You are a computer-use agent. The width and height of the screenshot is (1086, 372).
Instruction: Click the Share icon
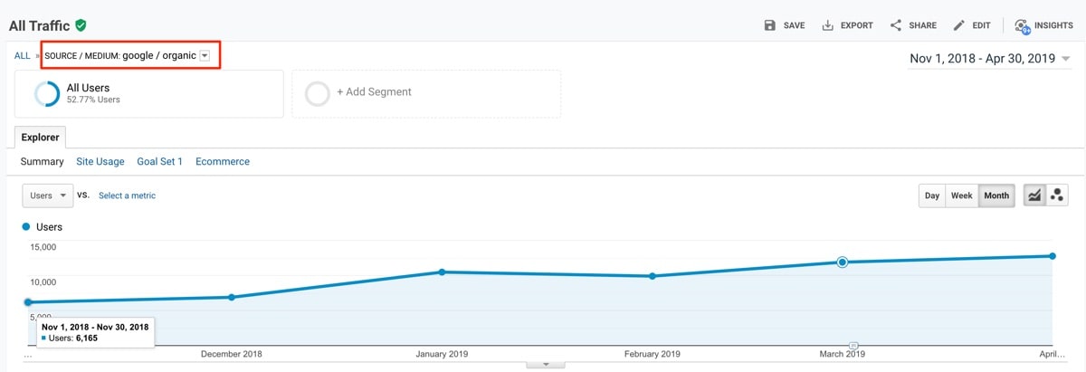896,25
